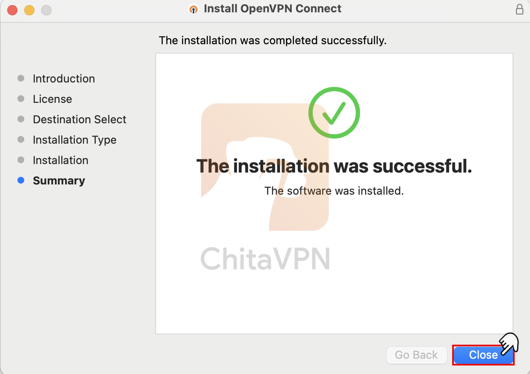Click the Go Back button
Viewport: 530px width, 374px height.
coord(416,355)
